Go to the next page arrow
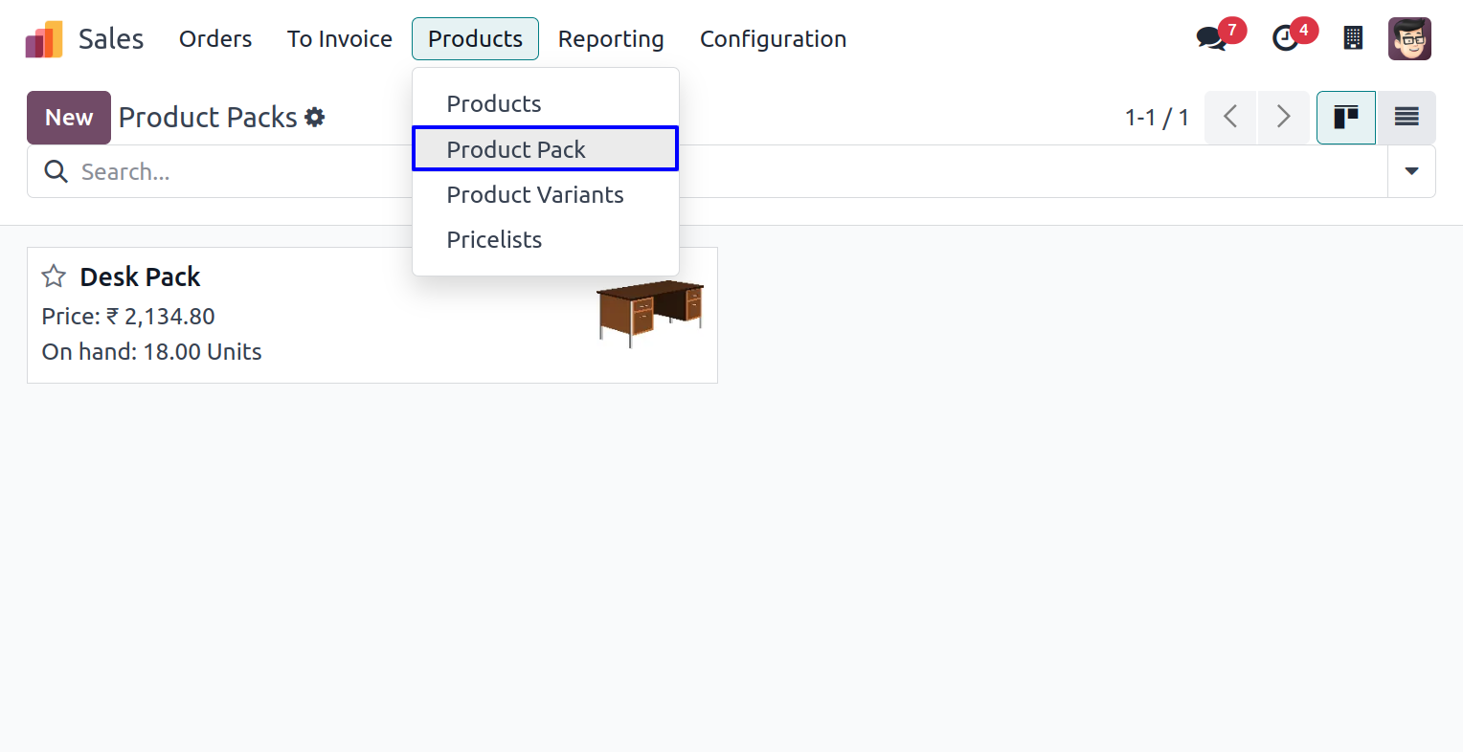The width and height of the screenshot is (1463, 752). pyautogui.click(x=1283, y=117)
